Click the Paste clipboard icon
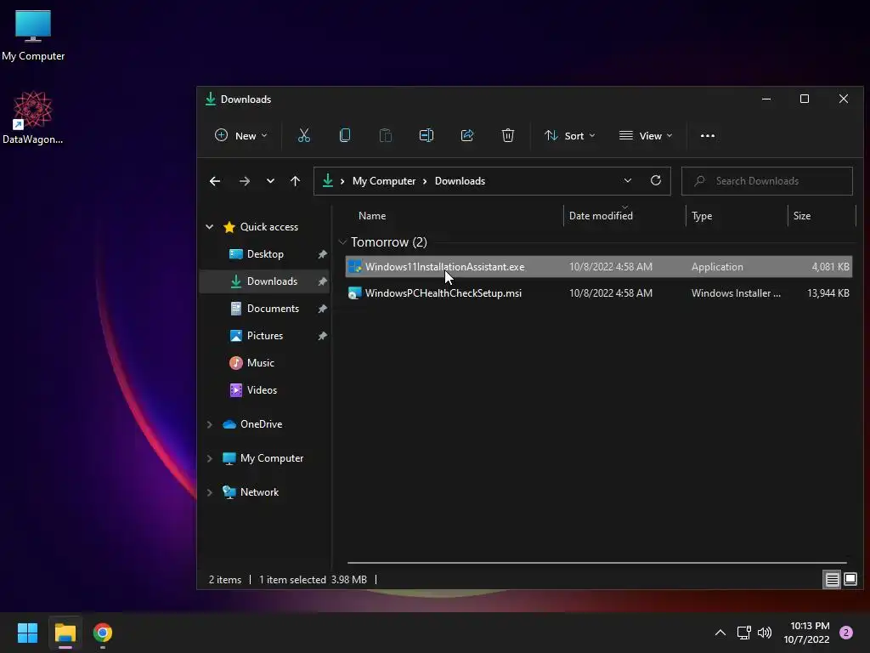 [x=385, y=135]
